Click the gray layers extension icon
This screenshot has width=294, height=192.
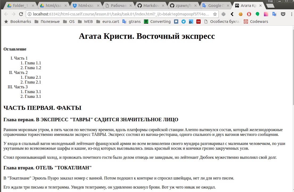tap(224, 14)
